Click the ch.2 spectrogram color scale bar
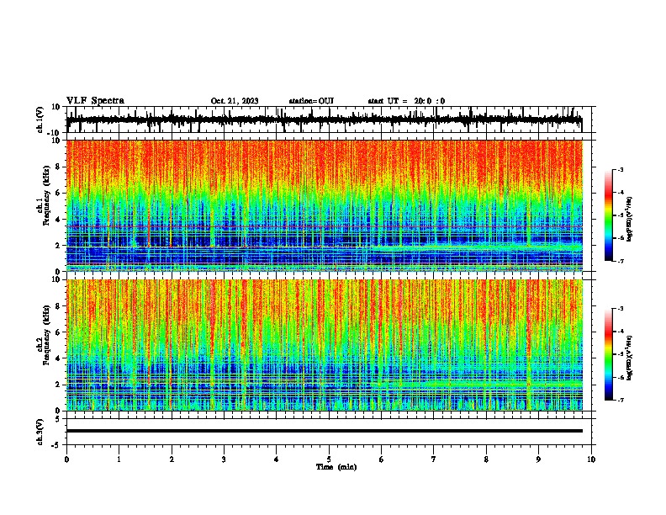The height and width of the screenshot is (515, 666). coord(608,354)
